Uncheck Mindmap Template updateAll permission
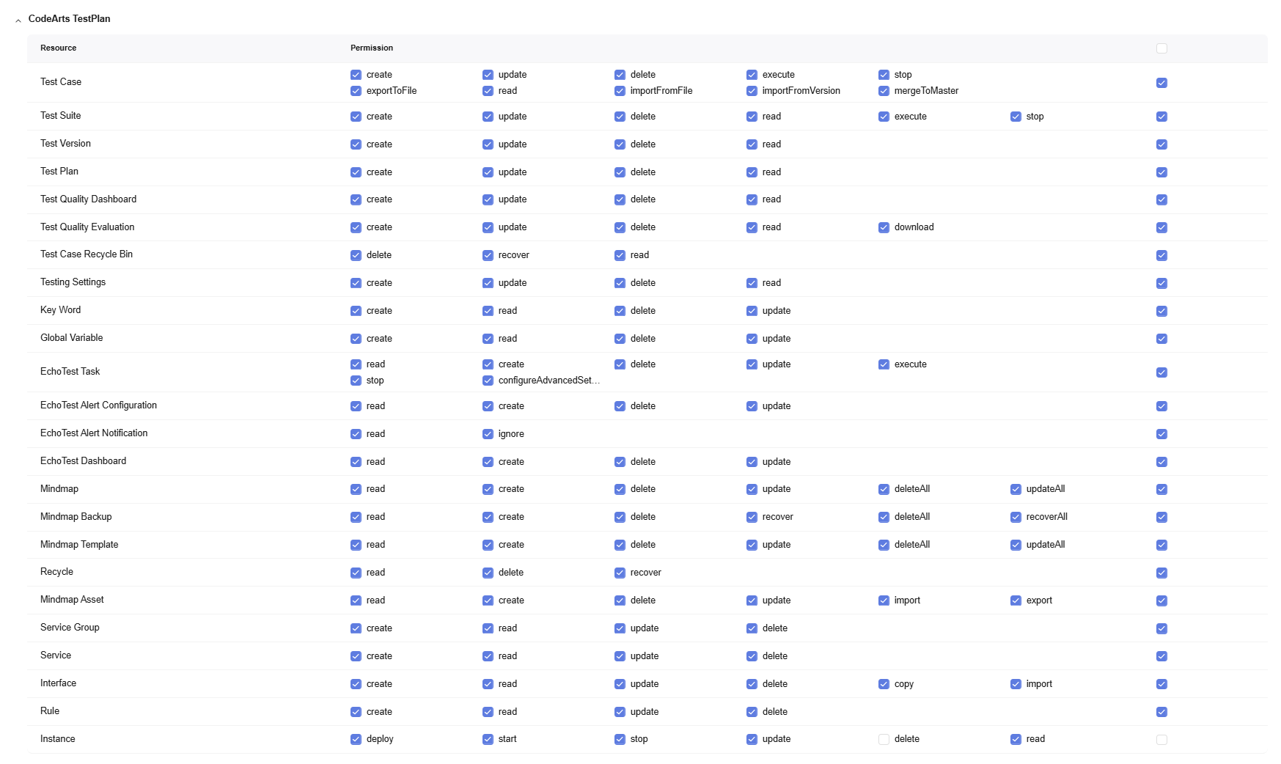This screenshot has width=1281, height=764. click(1016, 545)
